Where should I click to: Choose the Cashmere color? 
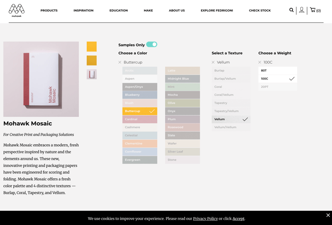(140, 127)
